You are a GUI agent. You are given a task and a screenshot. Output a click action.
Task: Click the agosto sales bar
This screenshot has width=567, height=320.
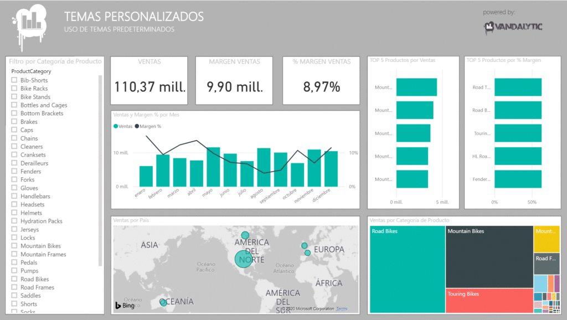pyautogui.click(x=264, y=167)
